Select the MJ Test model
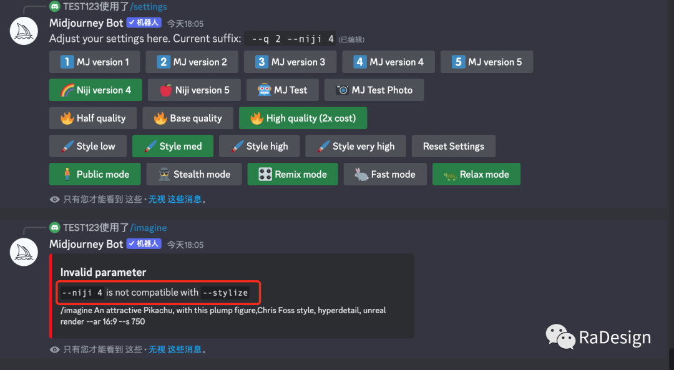The height and width of the screenshot is (370, 674). click(283, 90)
